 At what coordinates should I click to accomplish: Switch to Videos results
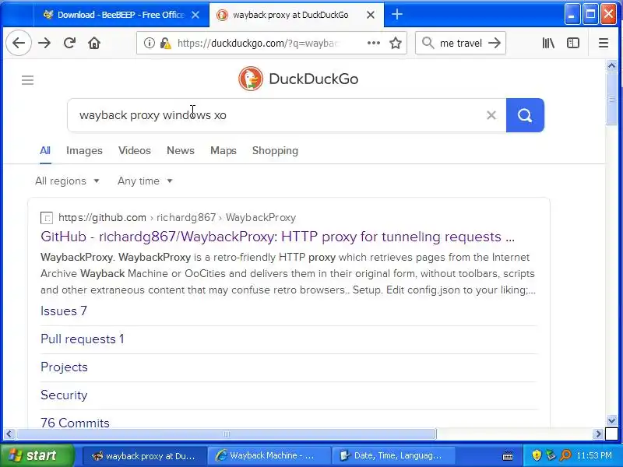pyautogui.click(x=134, y=150)
